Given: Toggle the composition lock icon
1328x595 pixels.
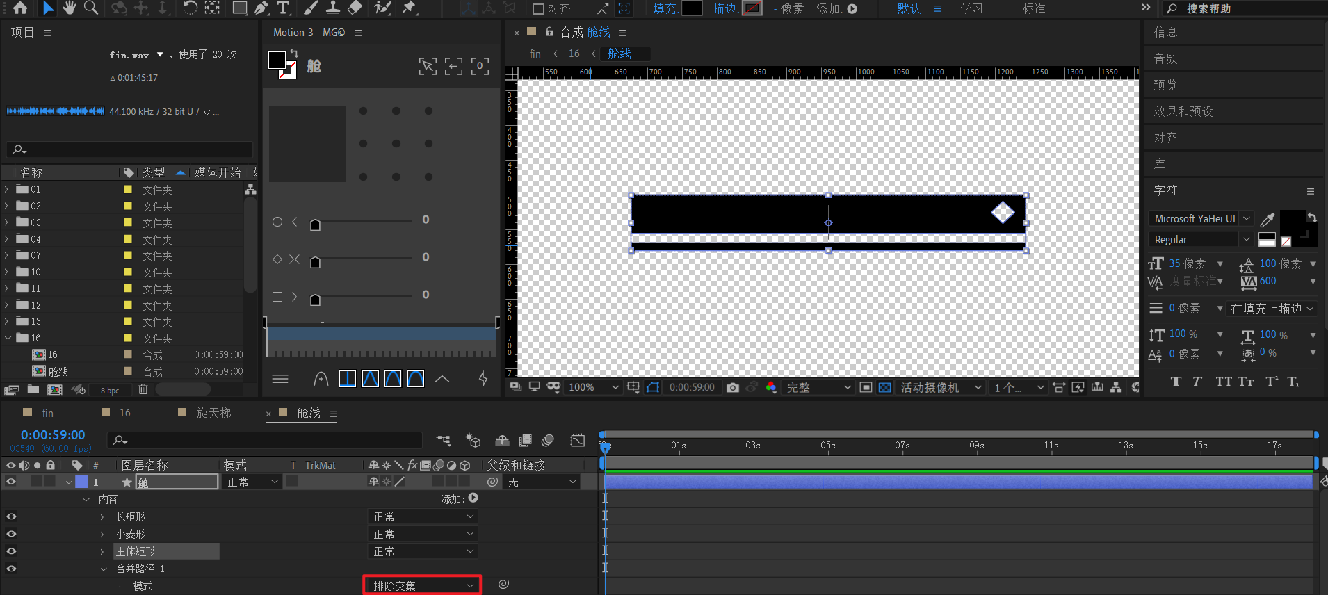Looking at the screenshot, I should click(549, 32).
